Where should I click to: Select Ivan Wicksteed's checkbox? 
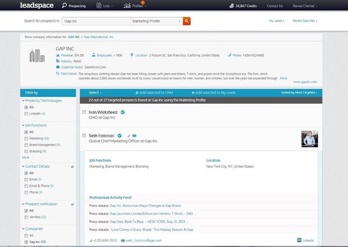pyautogui.click(x=84, y=112)
